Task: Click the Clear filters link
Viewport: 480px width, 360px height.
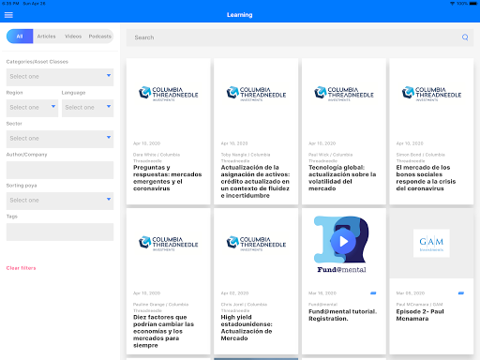Action: pos(22,268)
